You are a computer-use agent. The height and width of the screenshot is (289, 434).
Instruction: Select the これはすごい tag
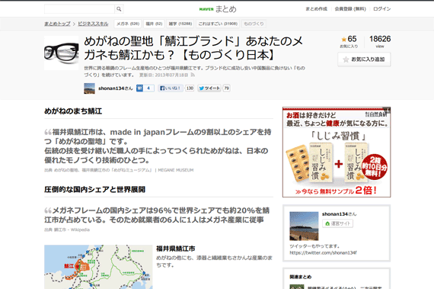(218, 24)
